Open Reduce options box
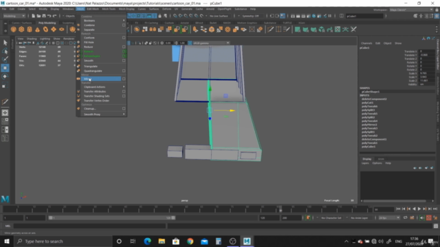The image size is (440, 247). pos(124,47)
